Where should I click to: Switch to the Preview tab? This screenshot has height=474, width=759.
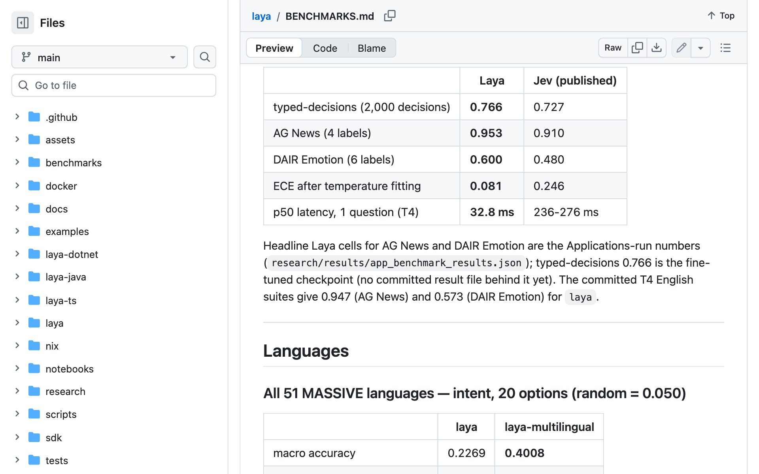click(274, 48)
